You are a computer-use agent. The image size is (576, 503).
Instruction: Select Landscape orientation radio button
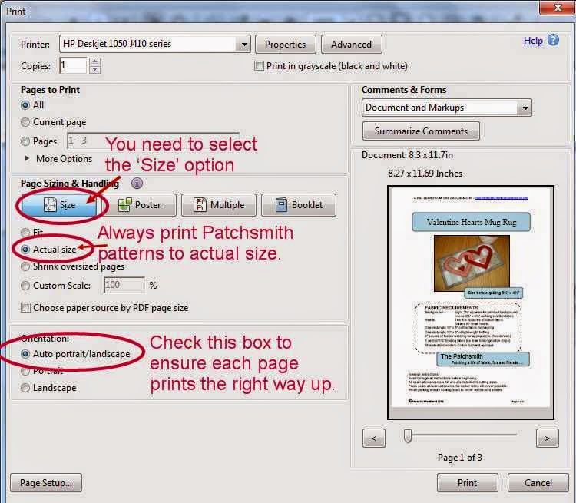pos(25,388)
